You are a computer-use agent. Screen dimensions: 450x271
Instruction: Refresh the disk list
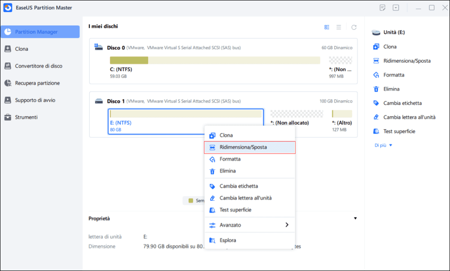(354, 27)
